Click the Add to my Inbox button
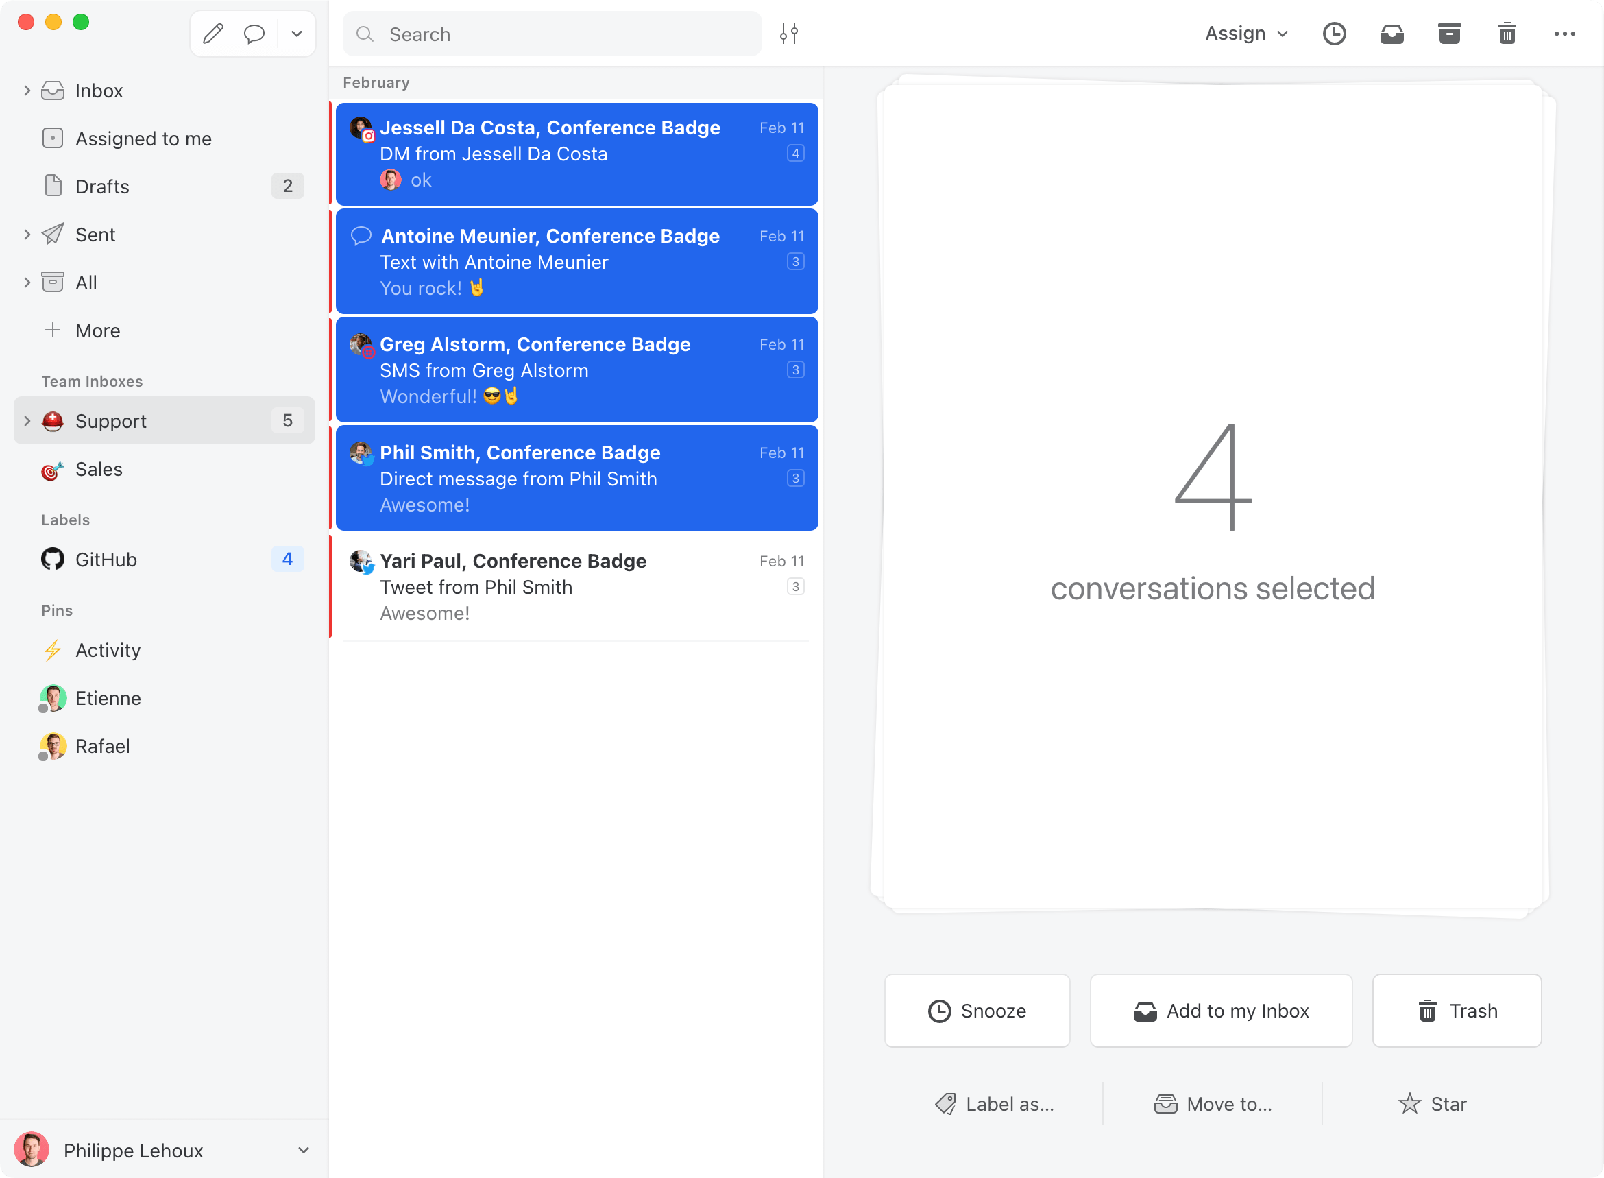 point(1220,1011)
